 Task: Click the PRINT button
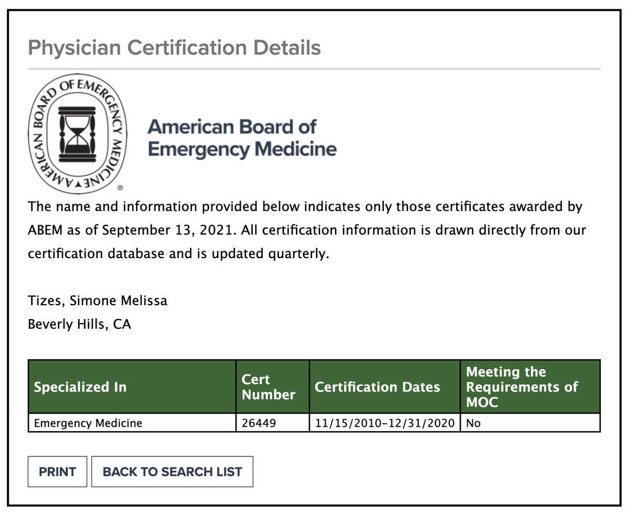pos(57,471)
